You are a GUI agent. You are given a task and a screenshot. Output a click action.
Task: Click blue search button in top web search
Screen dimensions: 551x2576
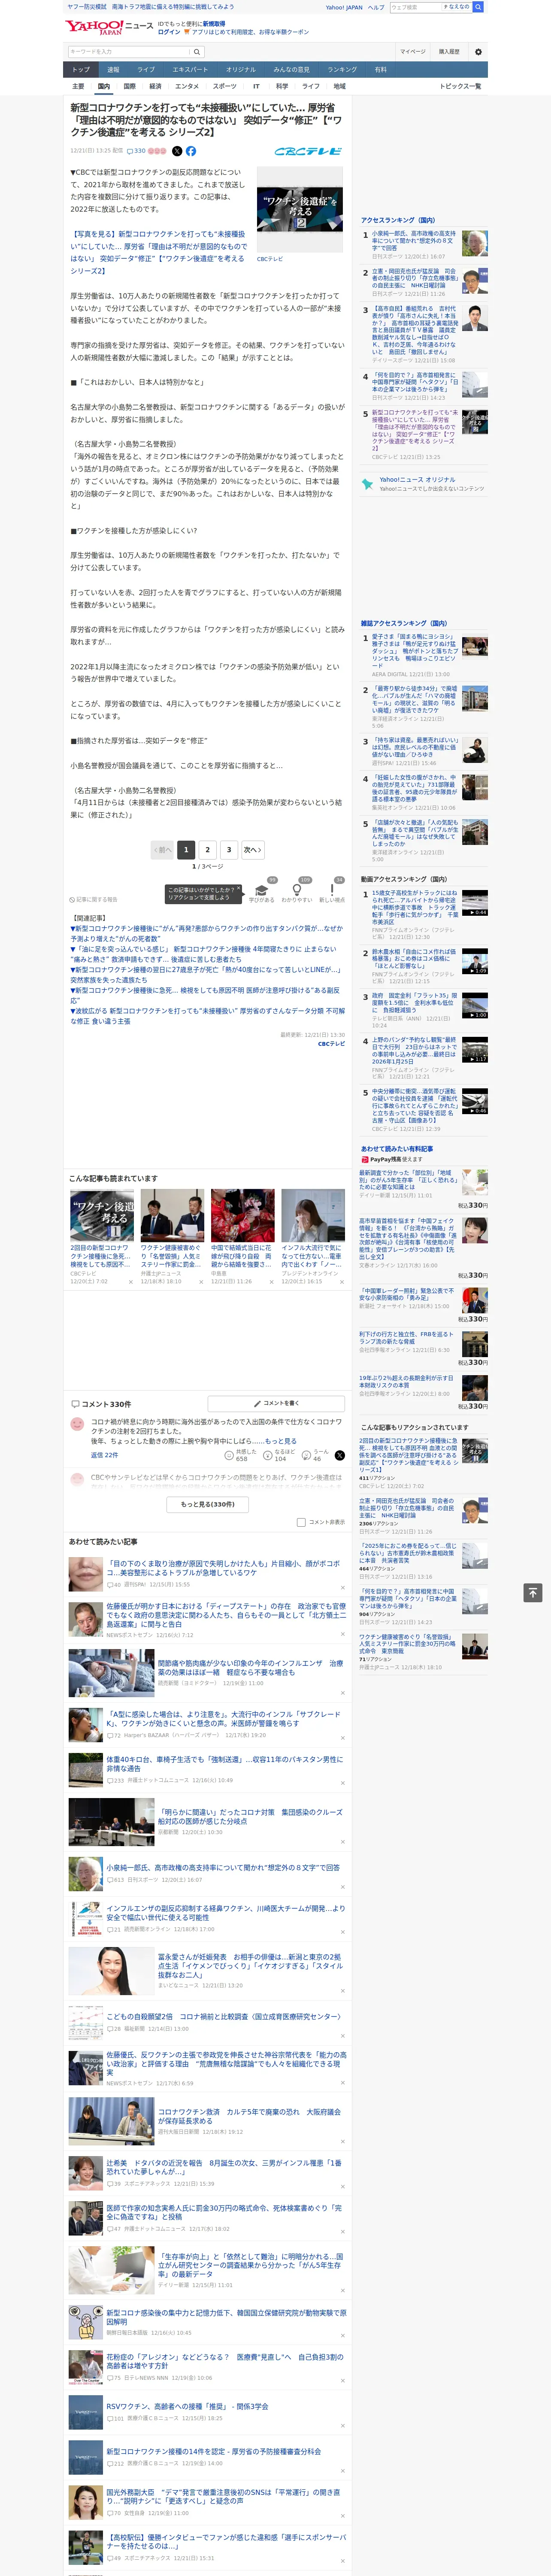click(x=478, y=7)
